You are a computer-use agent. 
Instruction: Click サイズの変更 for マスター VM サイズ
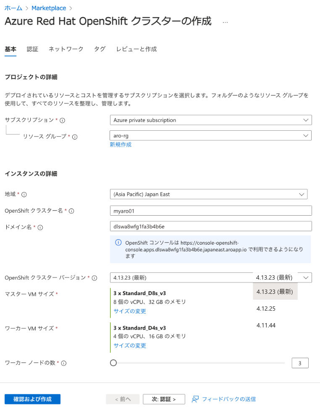coord(130,311)
